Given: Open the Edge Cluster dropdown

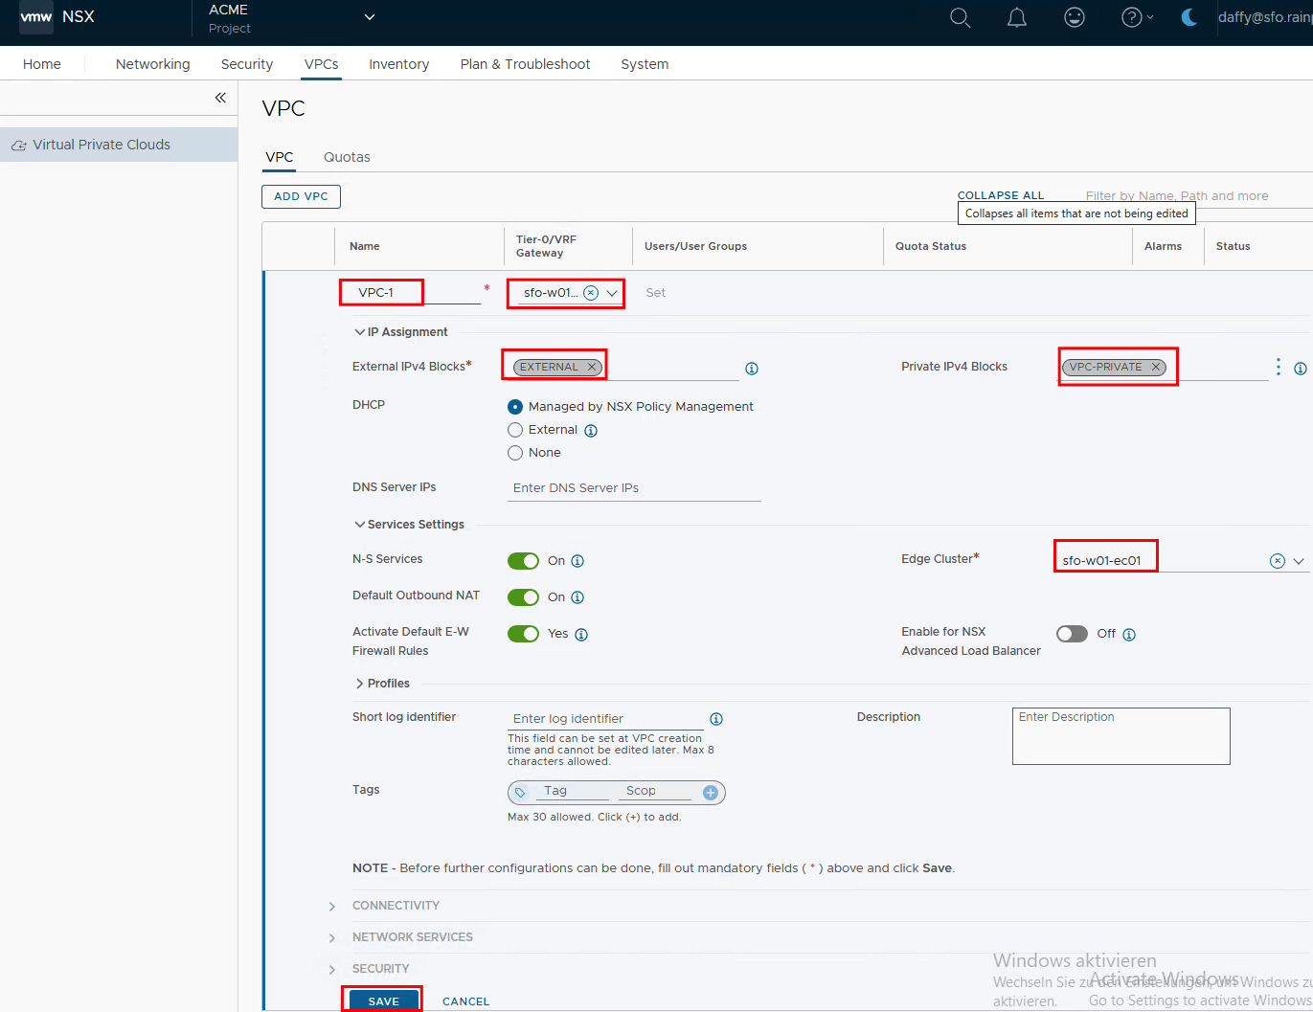Looking at the screenshot, I should (1299, 561).
